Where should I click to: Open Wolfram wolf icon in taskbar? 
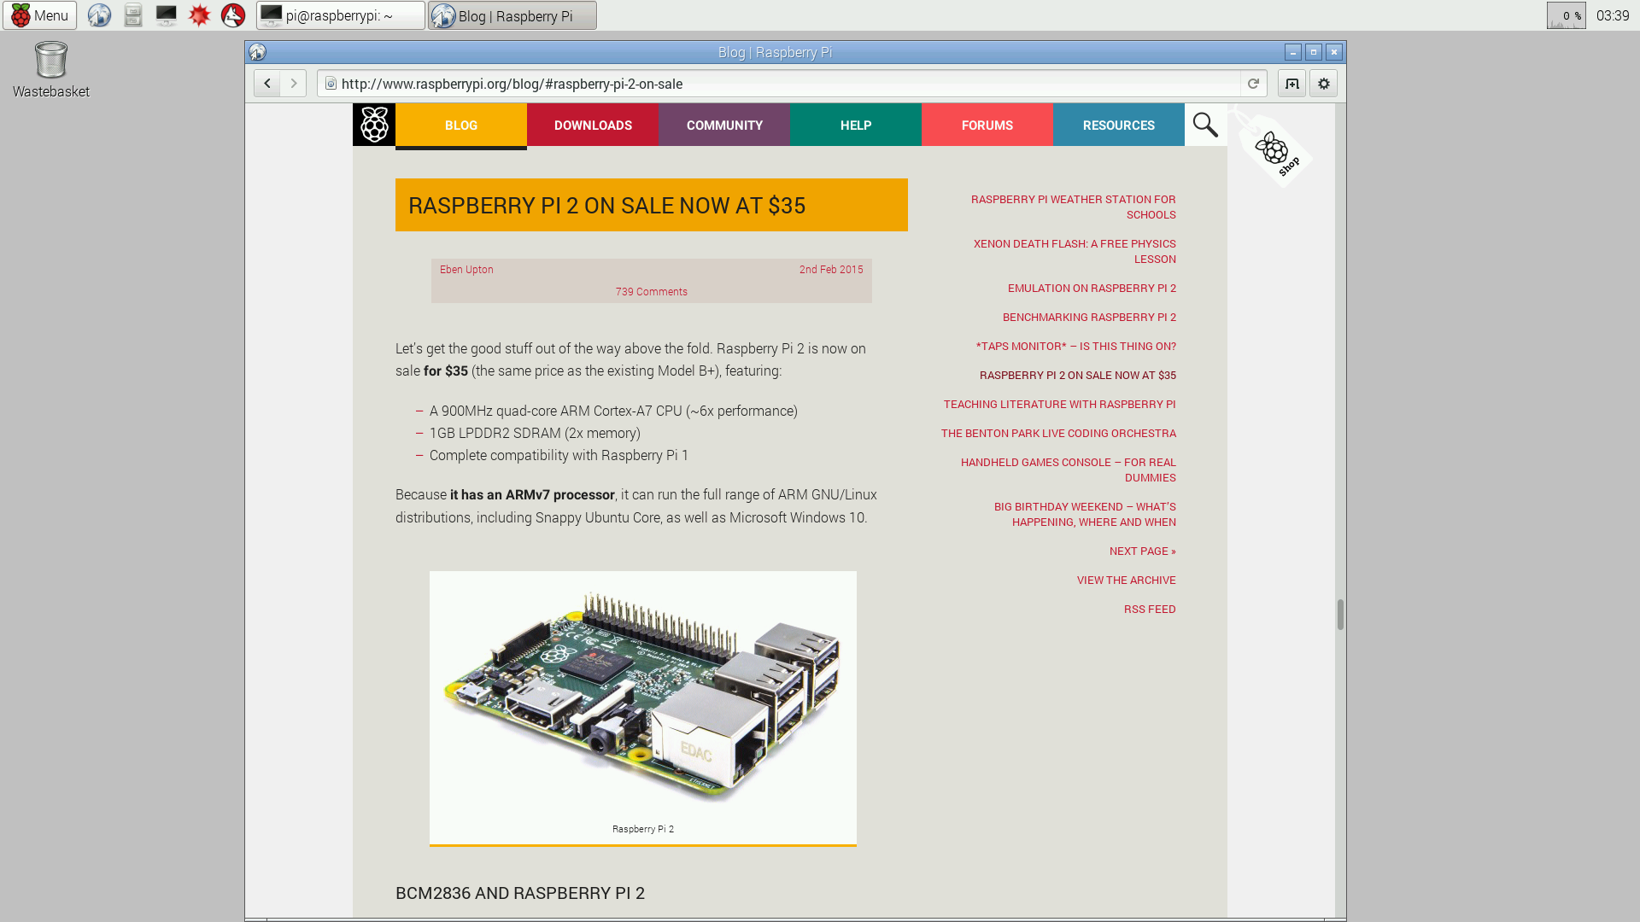pyautogui.click(x=233, y=15)
